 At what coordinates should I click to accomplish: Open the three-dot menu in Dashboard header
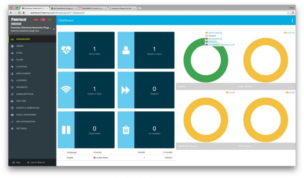(292, 20)
